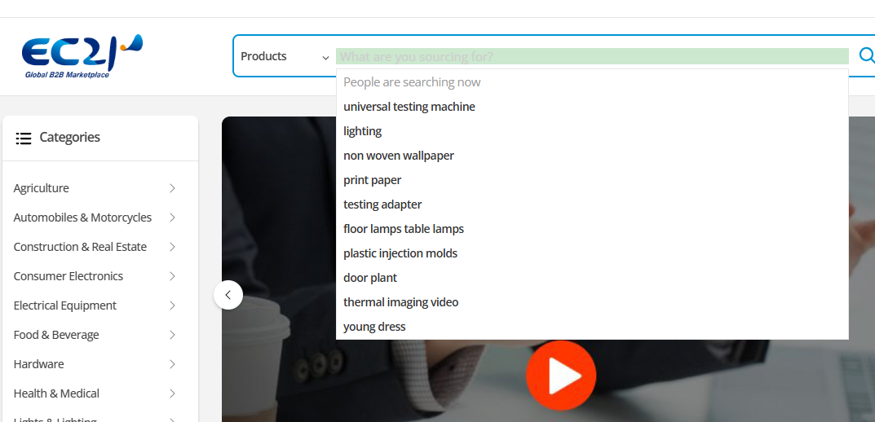
Task: Expand the Construction & Real Estate chevron
Action: [172, 247]
